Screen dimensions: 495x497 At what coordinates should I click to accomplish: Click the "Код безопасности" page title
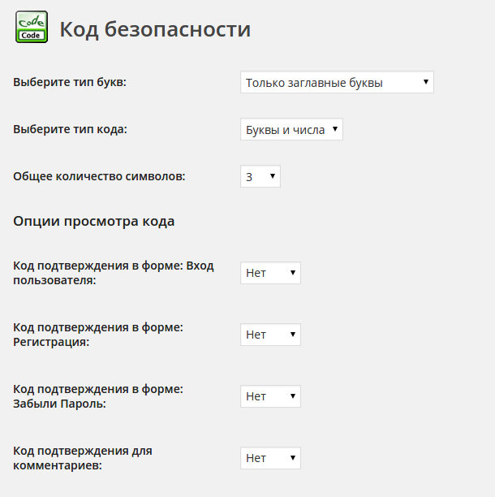click(155, 30)
